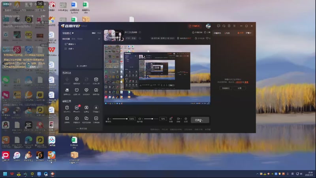The width and height of the screenshot is (316, 178).
Task: Click the connecting (连接中) start button
Action: [200, 120]
